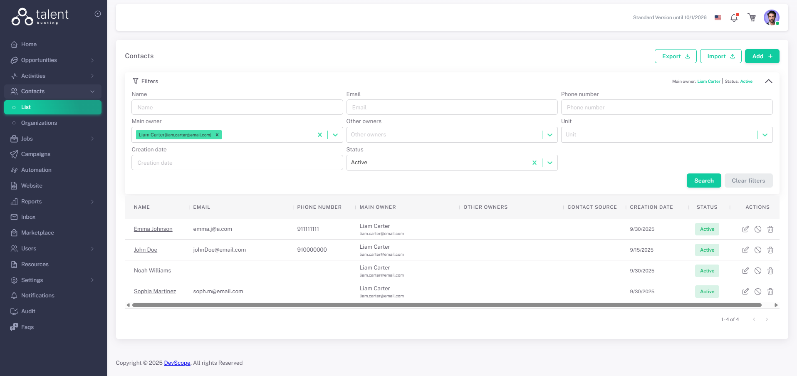Expand the Other owners dropdown
797x376 pixels.
(x=549, y=135)
